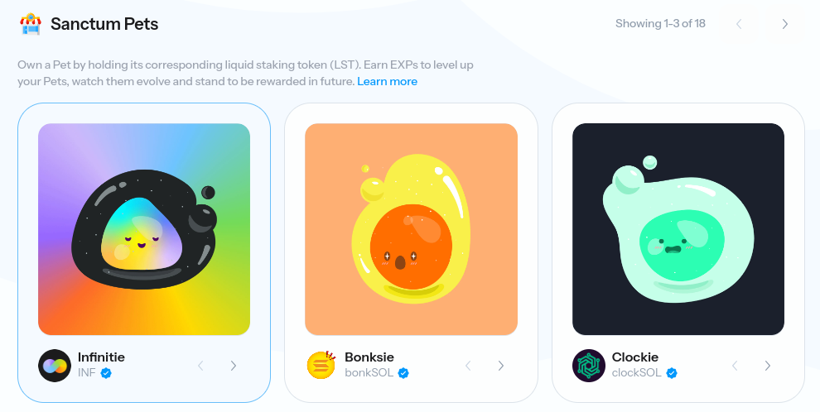The height and width of the screenshot is (412, 820).
Task: Click the bonkSOL token coin icon
Action: tap(321, 365)
